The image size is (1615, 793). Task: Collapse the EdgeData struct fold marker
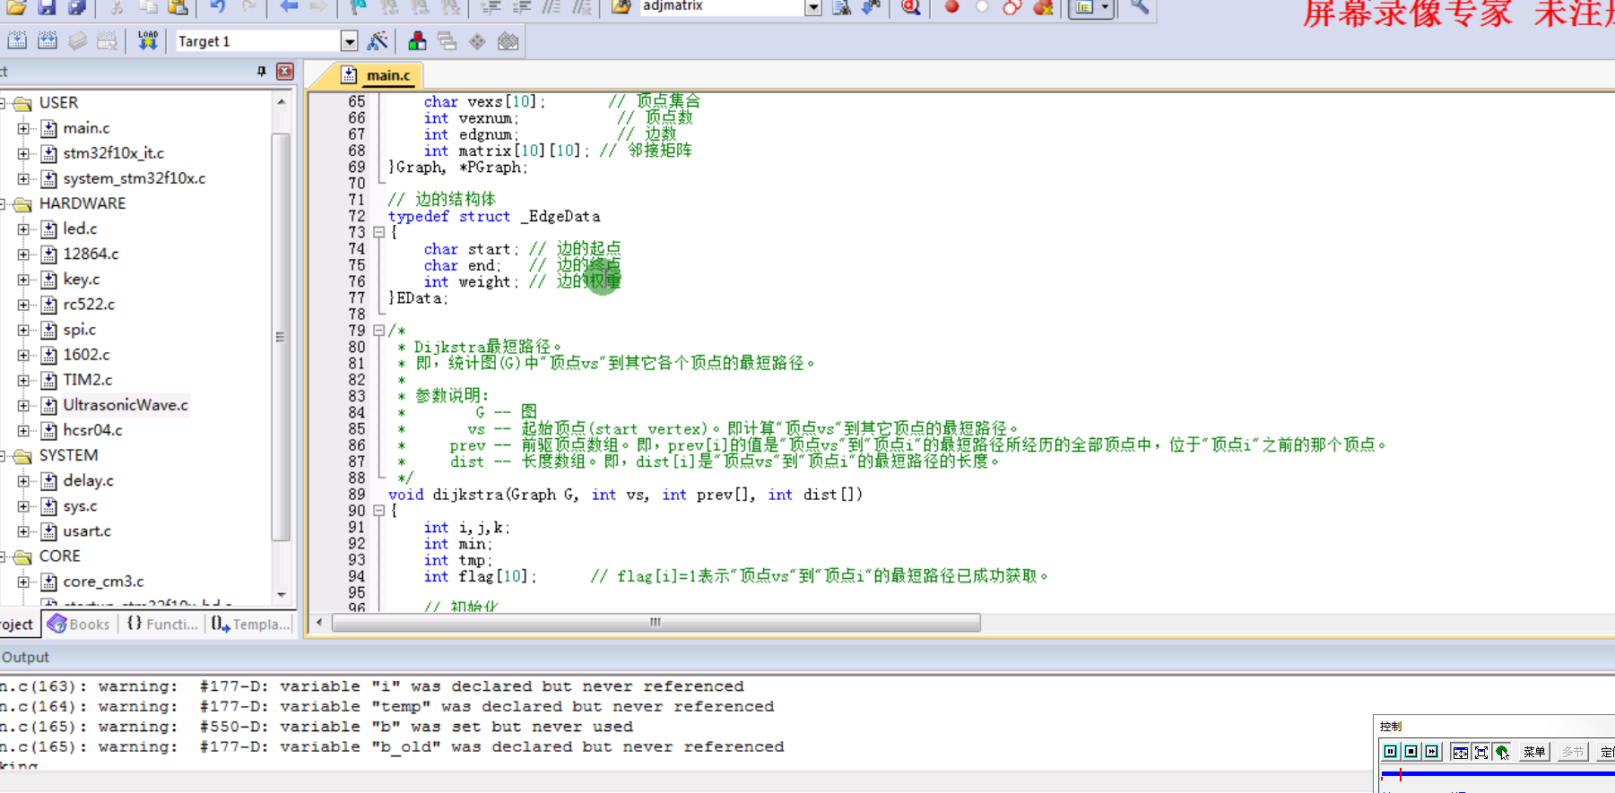(378, 232)
